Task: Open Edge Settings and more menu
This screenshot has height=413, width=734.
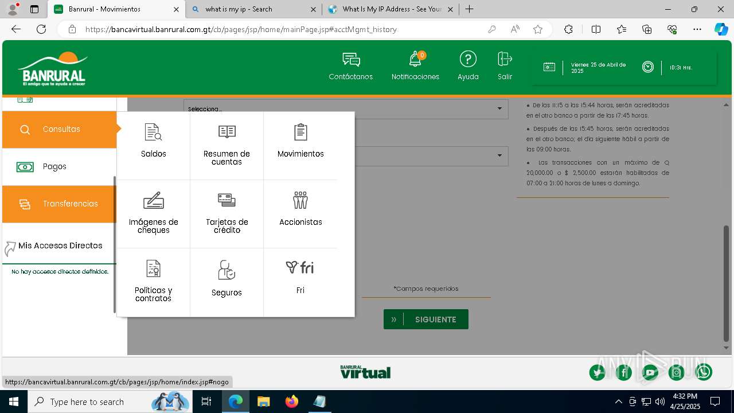Action: [x=697, y=29]
